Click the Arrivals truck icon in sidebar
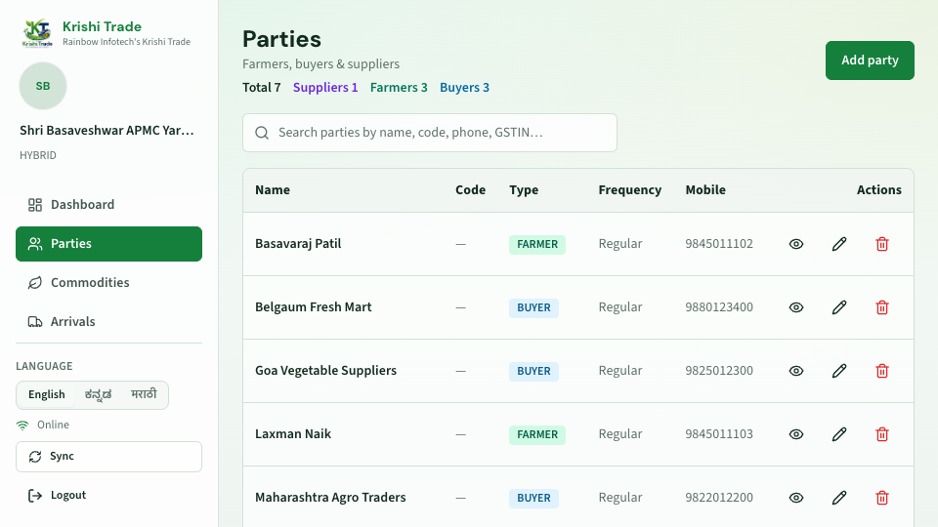This screenshot has height=527, width=938. (35, 321)
